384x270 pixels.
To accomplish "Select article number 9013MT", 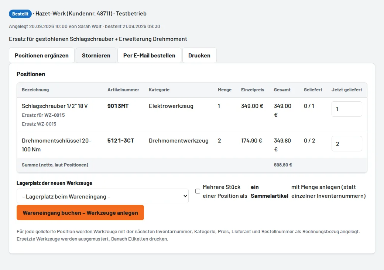I will pos(118,106).
